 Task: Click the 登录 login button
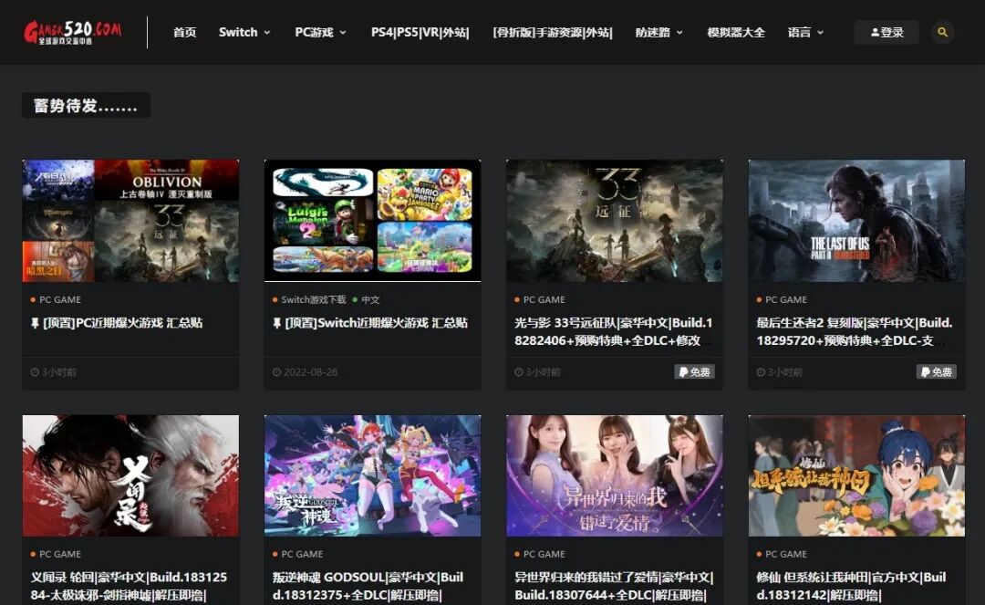[x=886, y=32]
